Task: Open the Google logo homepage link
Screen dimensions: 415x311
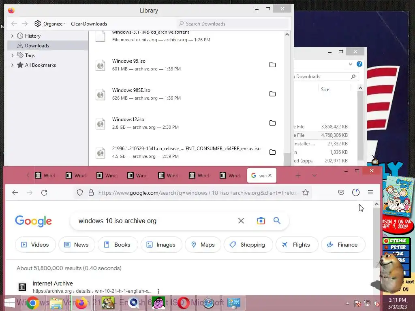Action: [x=33, y=221]
